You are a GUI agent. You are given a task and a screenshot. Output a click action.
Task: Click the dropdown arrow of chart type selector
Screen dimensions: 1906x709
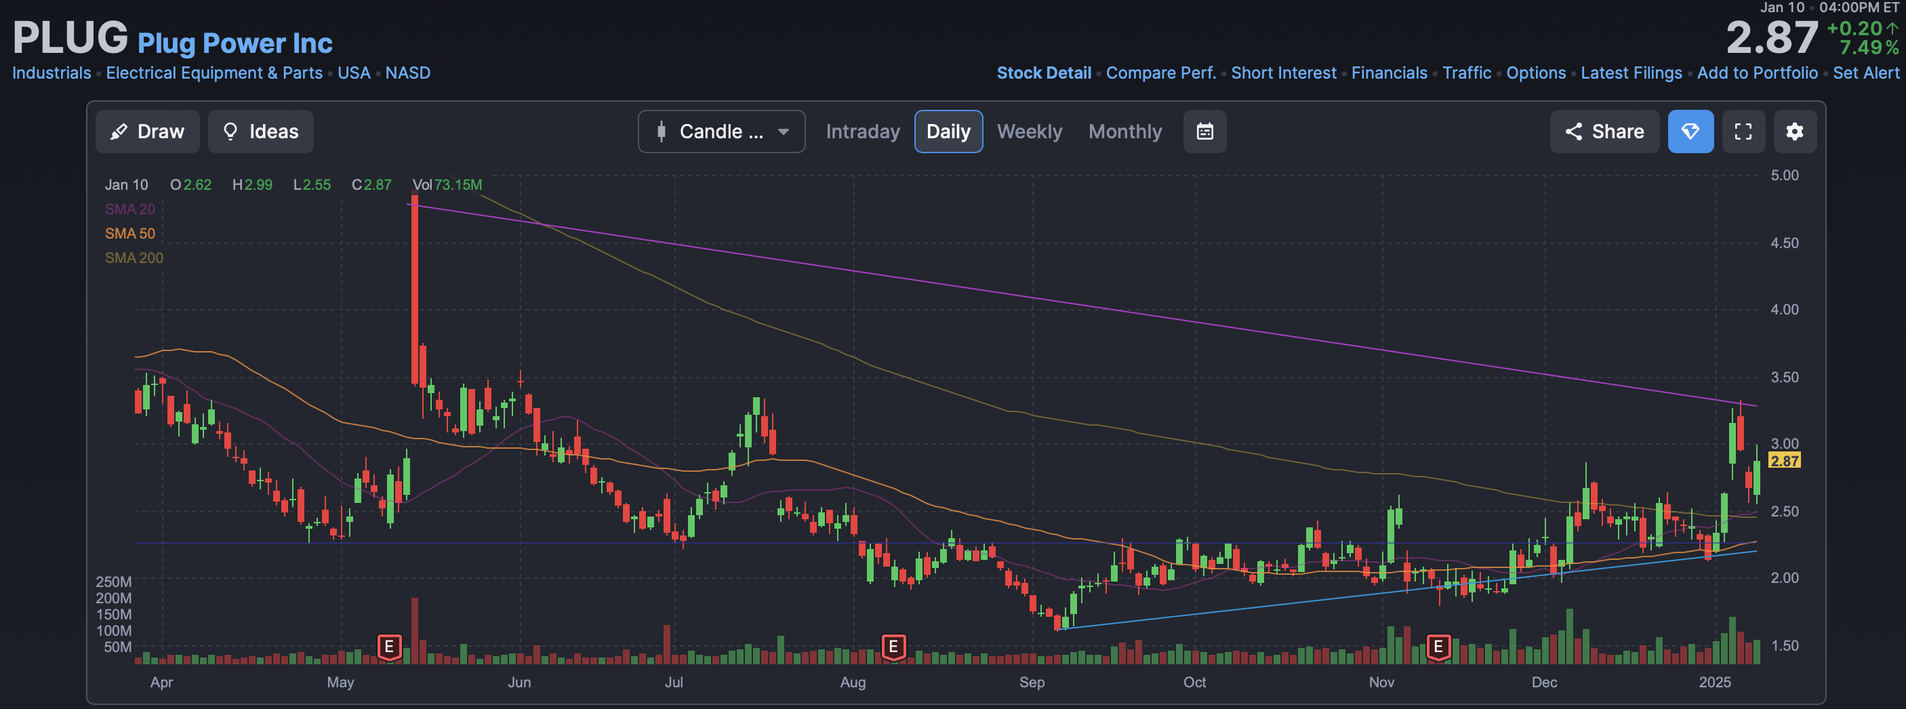coord(784,131)
